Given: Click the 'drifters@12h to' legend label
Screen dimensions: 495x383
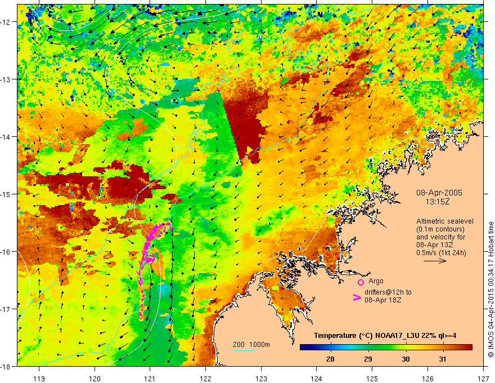Looking at the screenshot, I should point(388,292).
